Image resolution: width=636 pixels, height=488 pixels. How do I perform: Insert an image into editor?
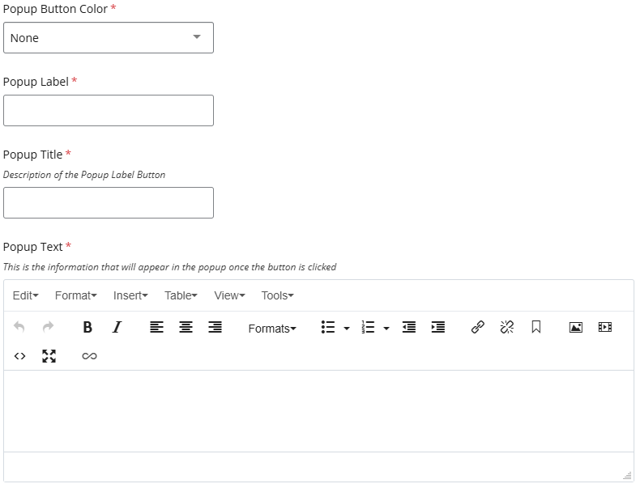(575, 328)
